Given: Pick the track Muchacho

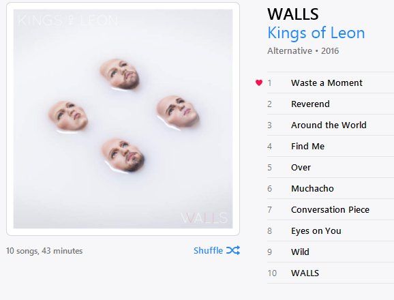Looking at the screenshot, I should 312,188.
